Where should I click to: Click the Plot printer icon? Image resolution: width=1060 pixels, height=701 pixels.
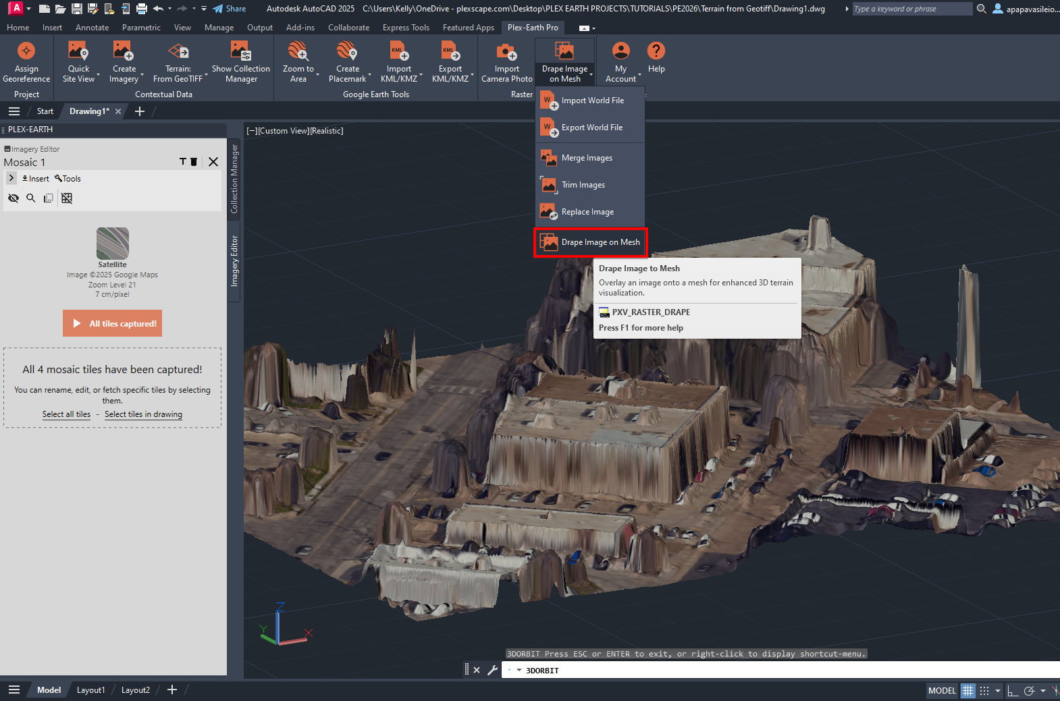click(x=141, y=9)
